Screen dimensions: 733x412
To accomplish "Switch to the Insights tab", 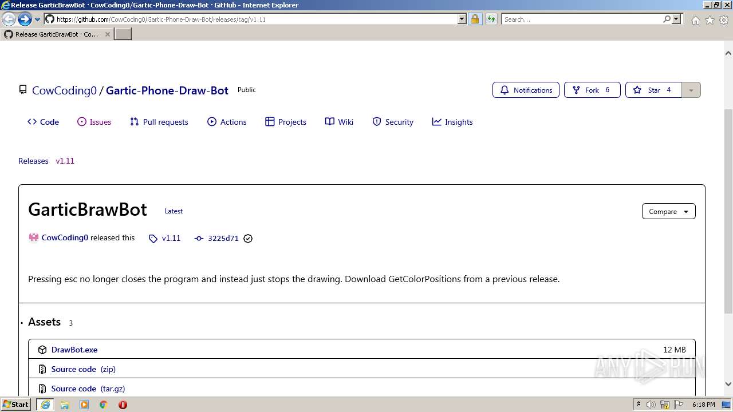I will 452,122.
